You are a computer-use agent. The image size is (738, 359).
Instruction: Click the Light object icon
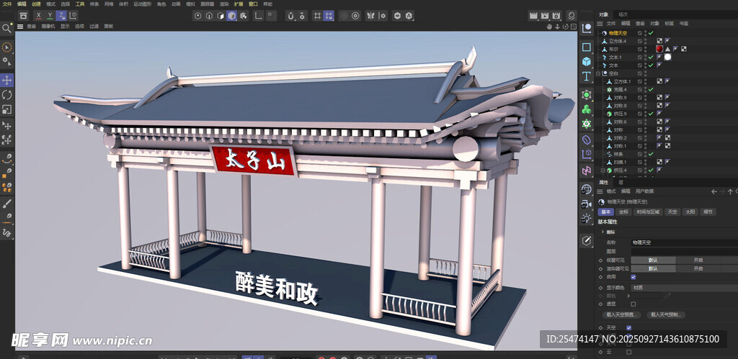tap(587, 219)
